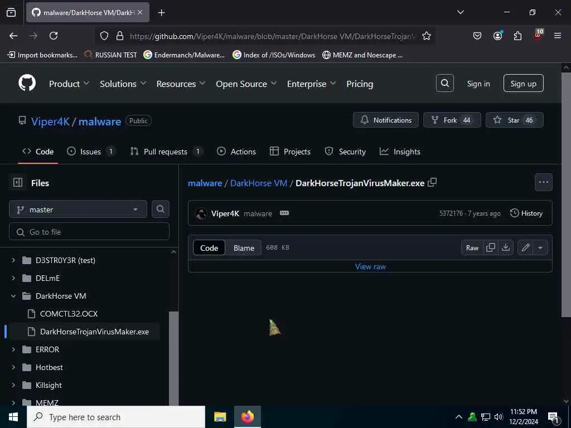Open the notification center icon
The image size is (571, 428).
pyautogui.click(x=553, y=417)
